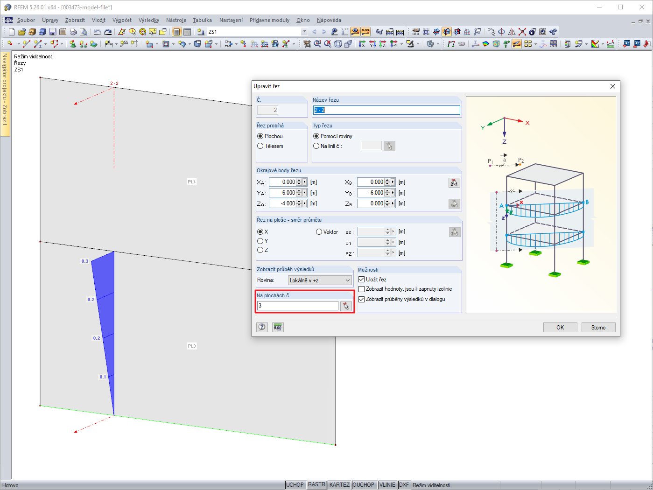Save the model with the floppy disk icon
Viewport: 653px width, 490px height.
tap(53, 32)
